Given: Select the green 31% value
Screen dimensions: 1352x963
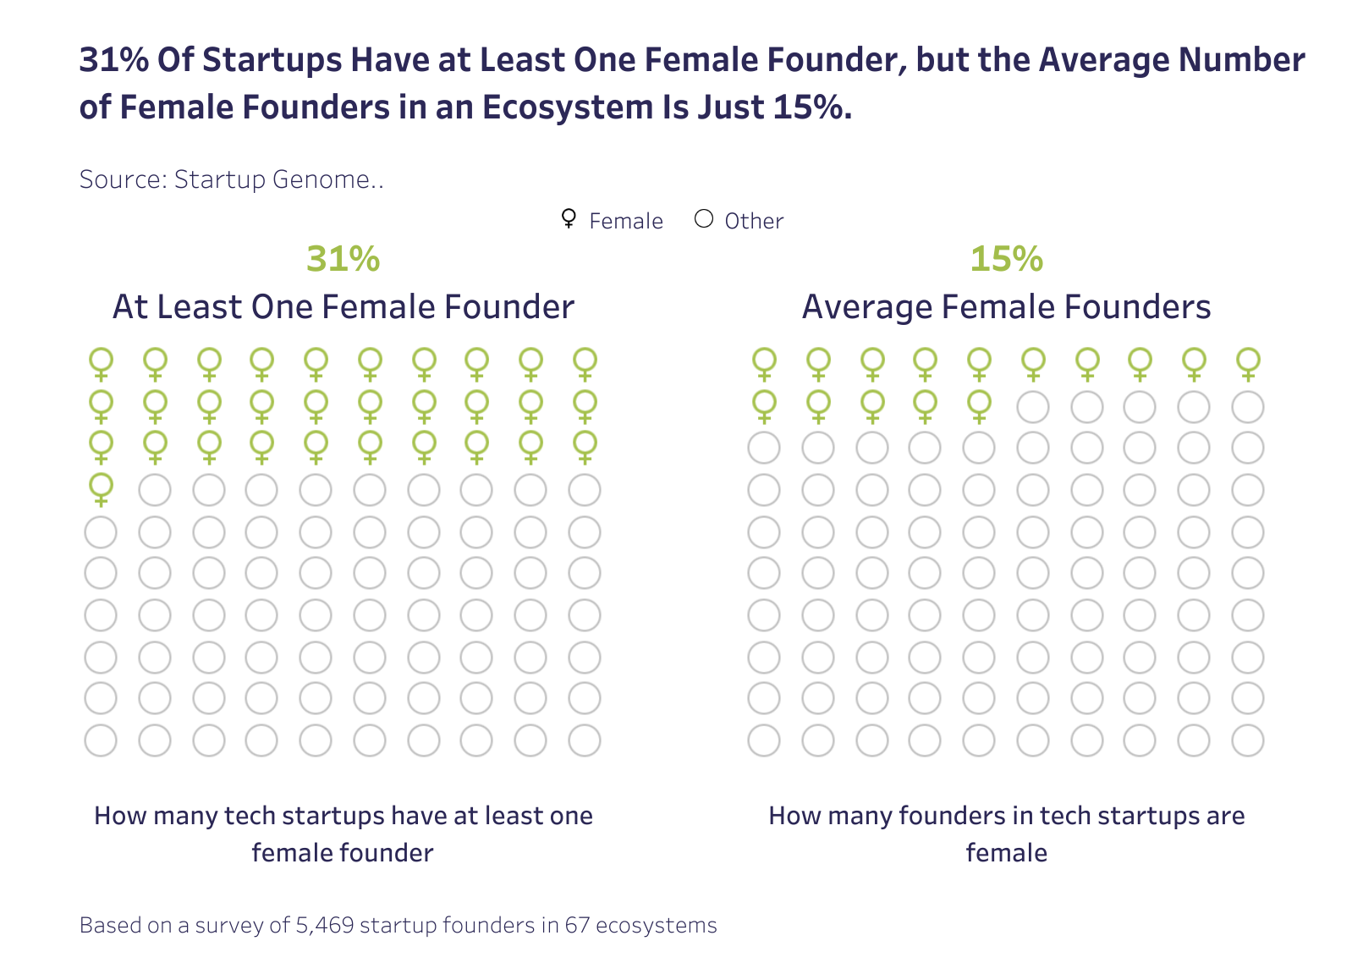Looking at the screenshot, I should click(x=343, y=259).
